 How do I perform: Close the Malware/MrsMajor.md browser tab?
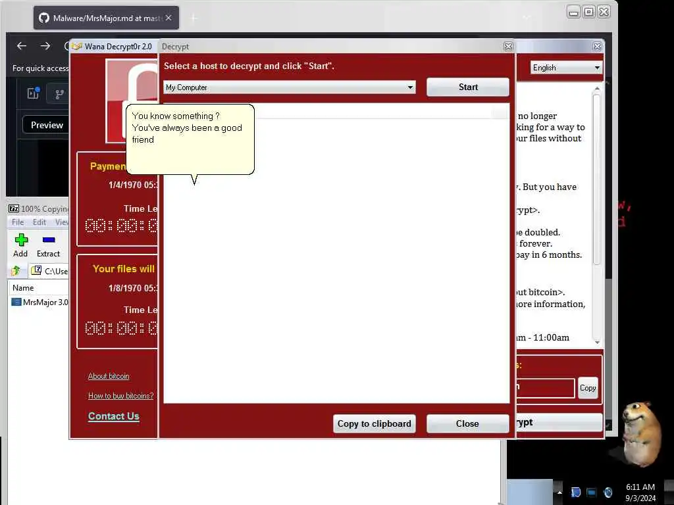168,18
